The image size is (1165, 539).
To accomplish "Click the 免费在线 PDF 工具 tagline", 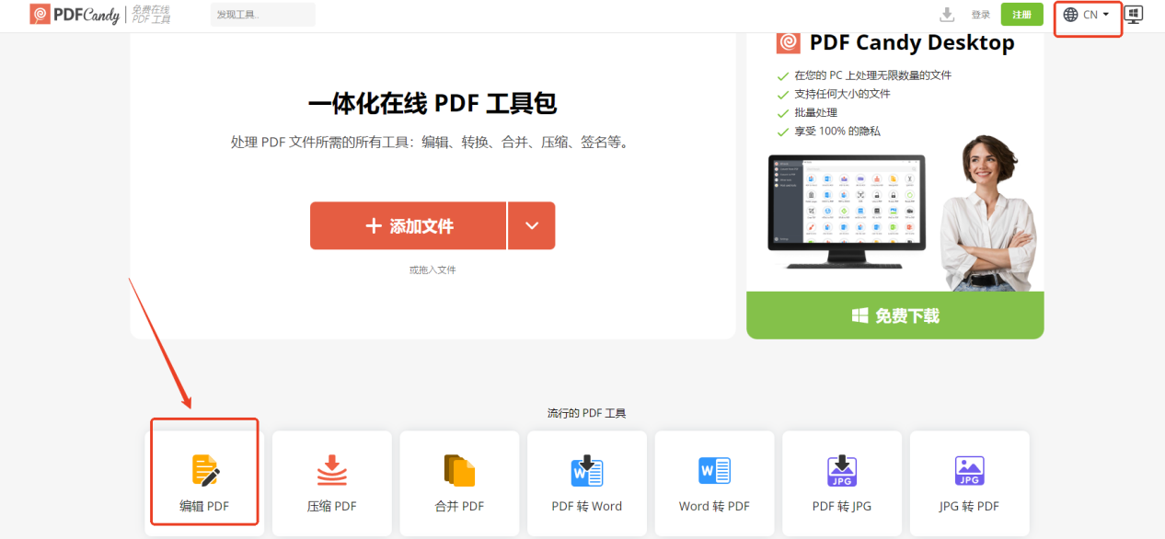I will click(x=151, y=14).
